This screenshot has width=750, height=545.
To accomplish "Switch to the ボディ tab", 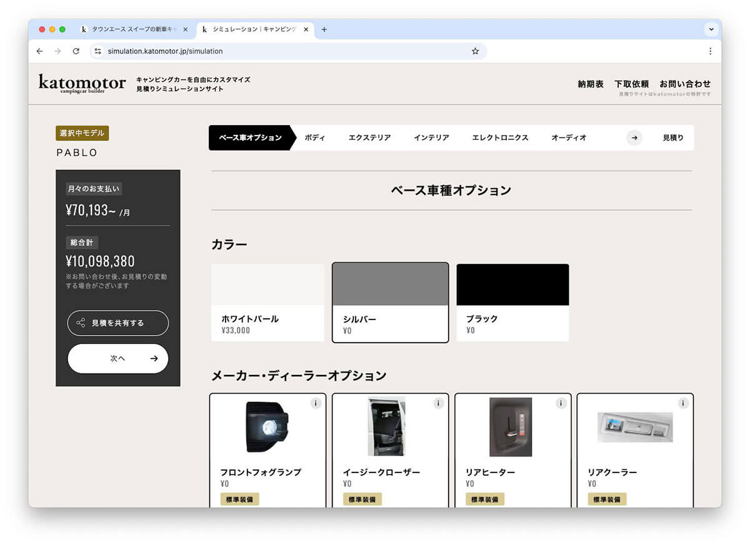I will tap(315, 137).
